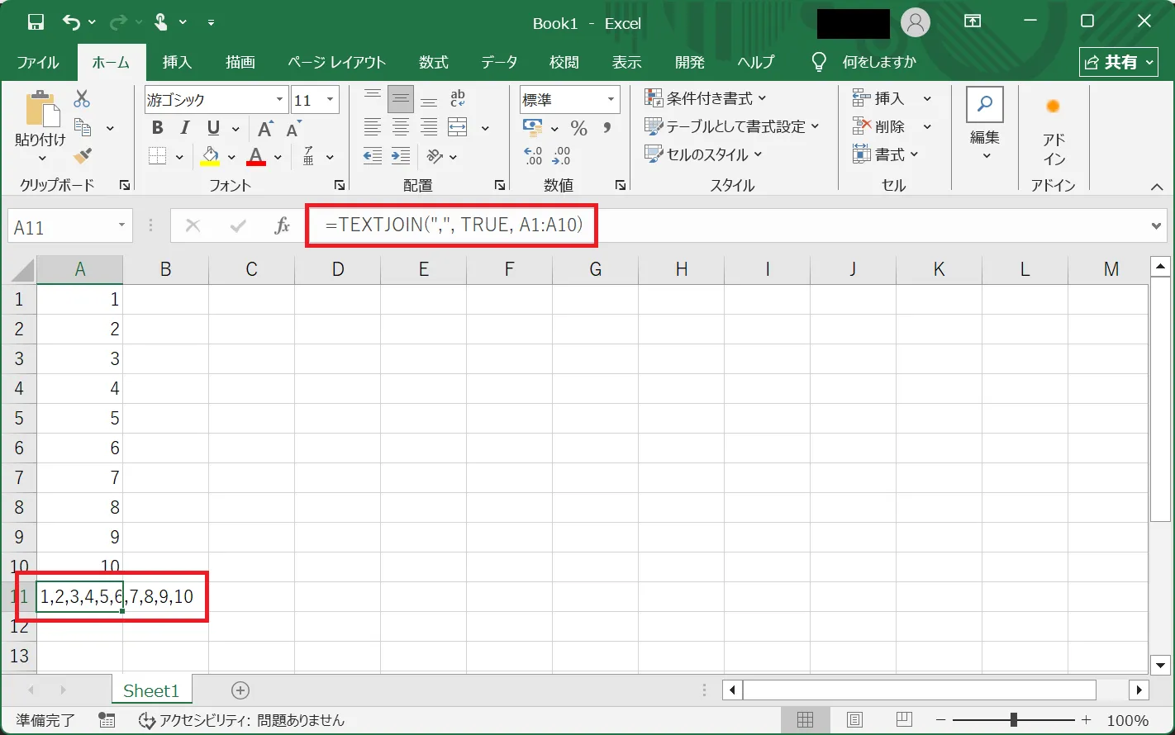Click the Cut scissors icon
The width and height of the screenshot is (1175, 735).
pyautogui.click(x=82, y=99)
